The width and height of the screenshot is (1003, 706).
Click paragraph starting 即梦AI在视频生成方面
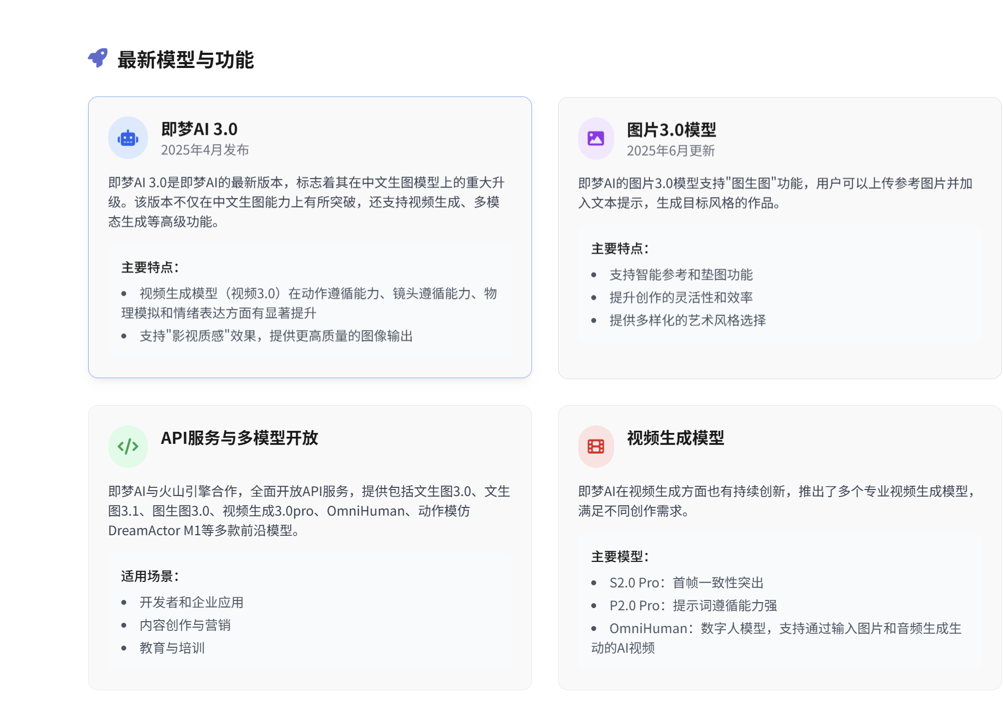click(x=777, y=501)
